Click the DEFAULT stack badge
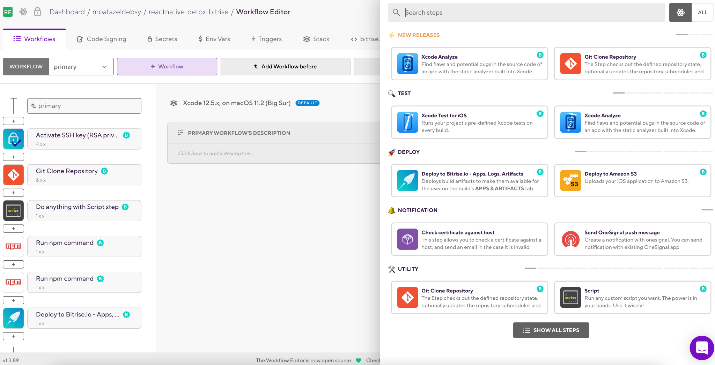 click(307, 103)
